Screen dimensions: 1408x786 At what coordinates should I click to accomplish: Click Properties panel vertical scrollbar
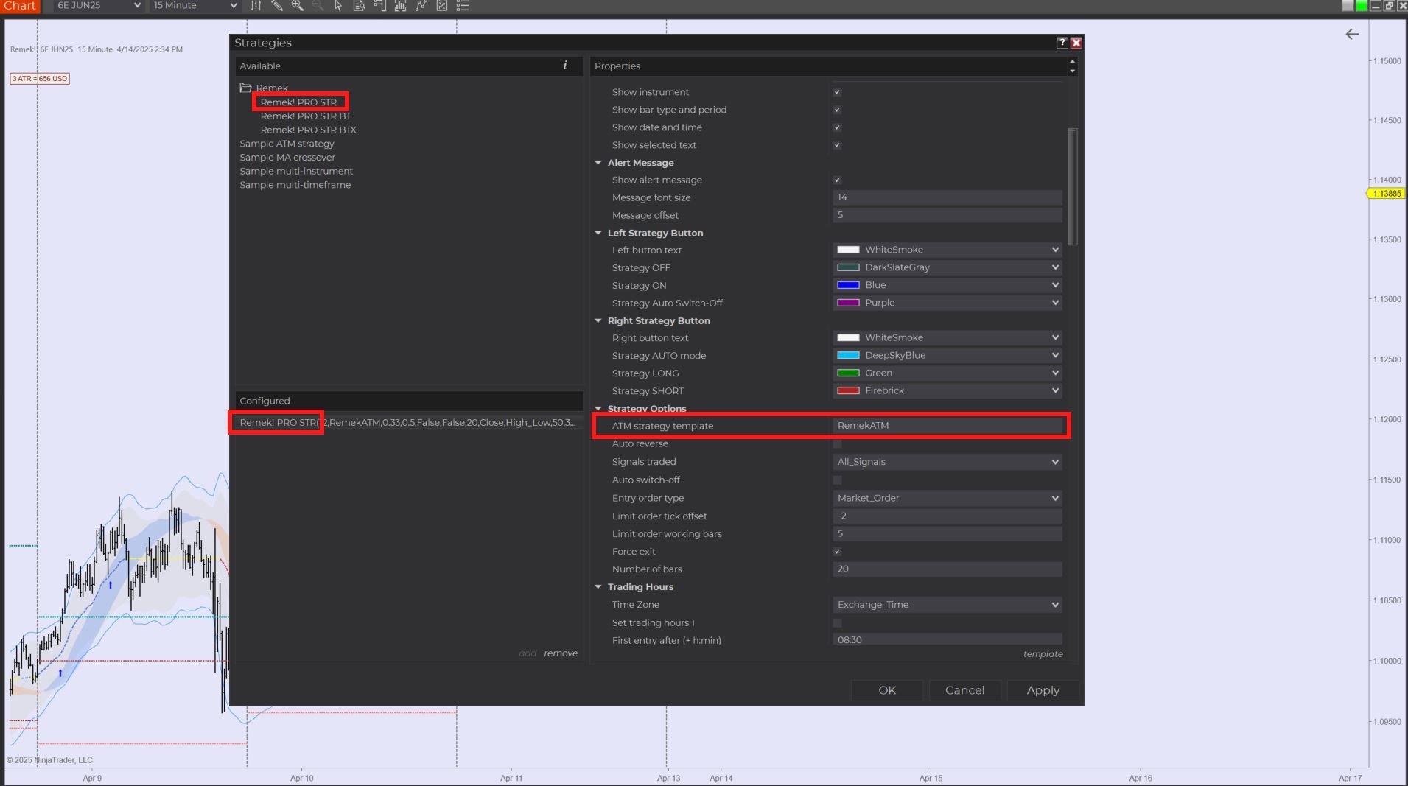pyautogui.click(x=1073, y=187)
